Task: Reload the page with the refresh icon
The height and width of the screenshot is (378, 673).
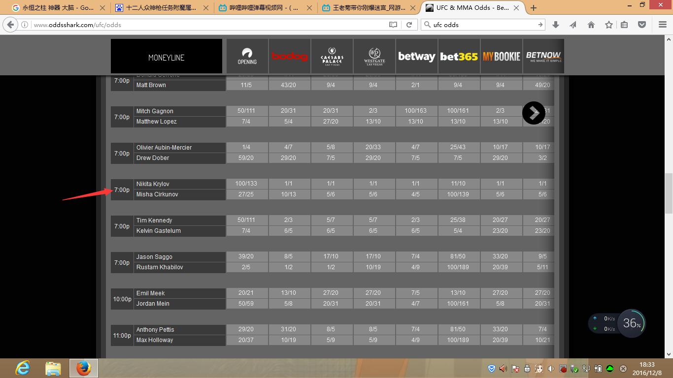Action: 409,25
